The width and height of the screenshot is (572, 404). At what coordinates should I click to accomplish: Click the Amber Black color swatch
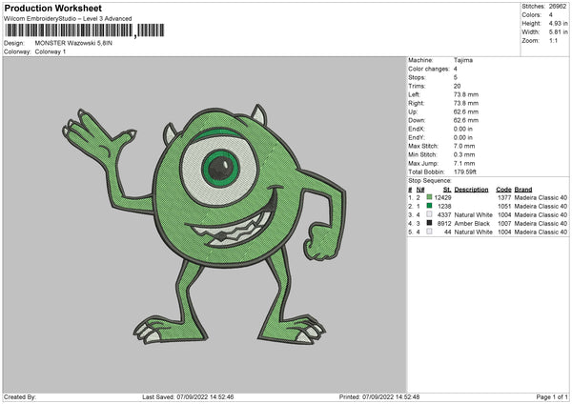[x=429, y=223]
